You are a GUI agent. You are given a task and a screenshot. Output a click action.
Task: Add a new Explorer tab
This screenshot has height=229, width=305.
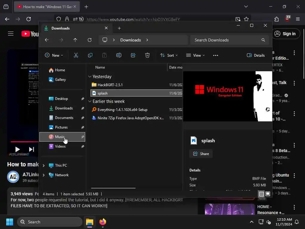tap(119, 28)
